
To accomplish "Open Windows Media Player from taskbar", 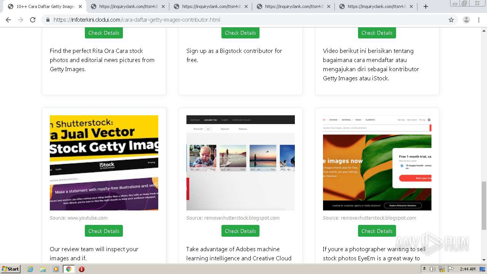I will [x=56, y=269].
